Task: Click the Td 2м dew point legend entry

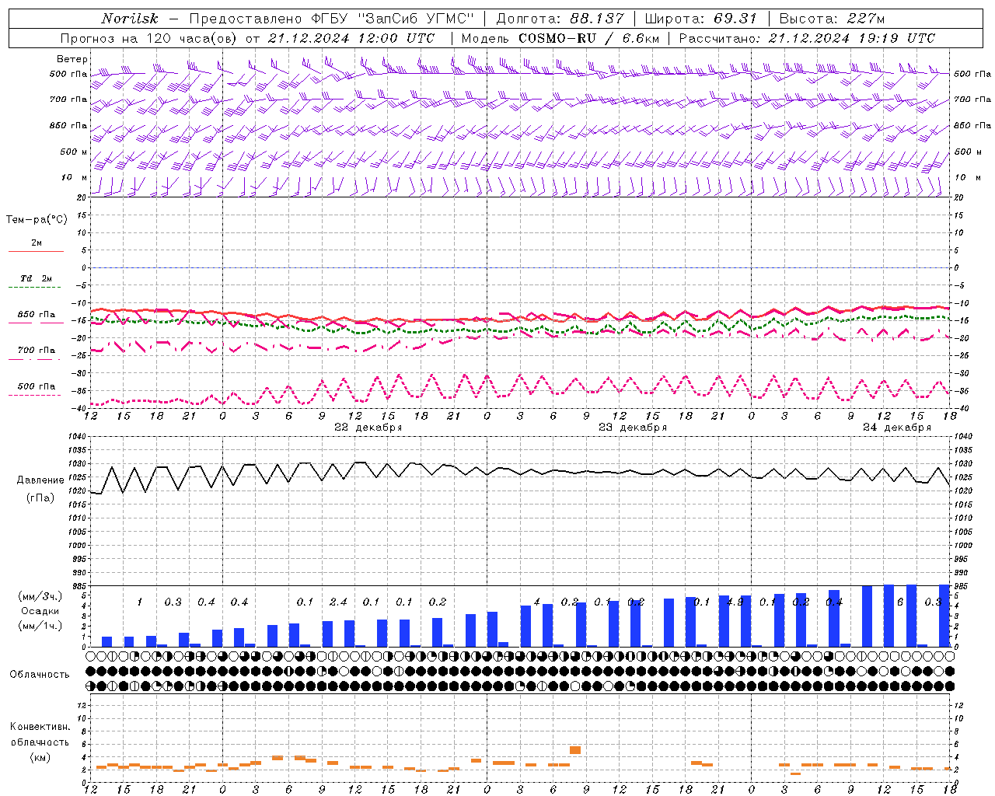Action: point(37,281)
